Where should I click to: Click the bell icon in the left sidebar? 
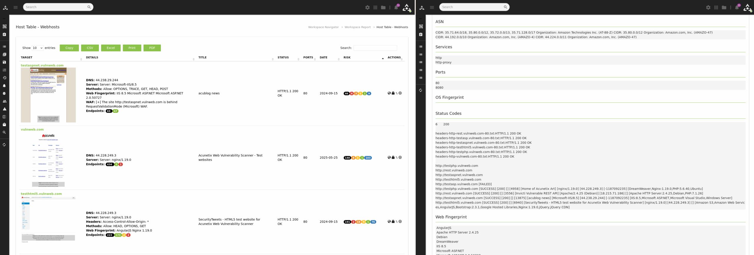point(4,86)
